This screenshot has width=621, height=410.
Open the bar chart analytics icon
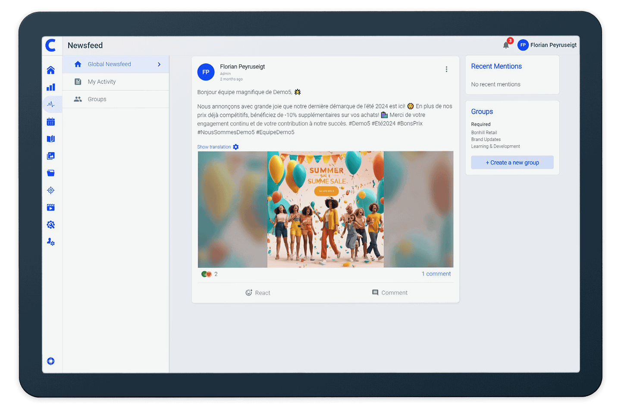[x=51, y=88]
